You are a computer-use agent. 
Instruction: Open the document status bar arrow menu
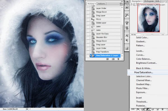pos(27,109)
